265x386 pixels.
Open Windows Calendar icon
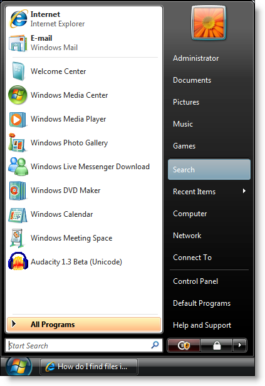18,215
